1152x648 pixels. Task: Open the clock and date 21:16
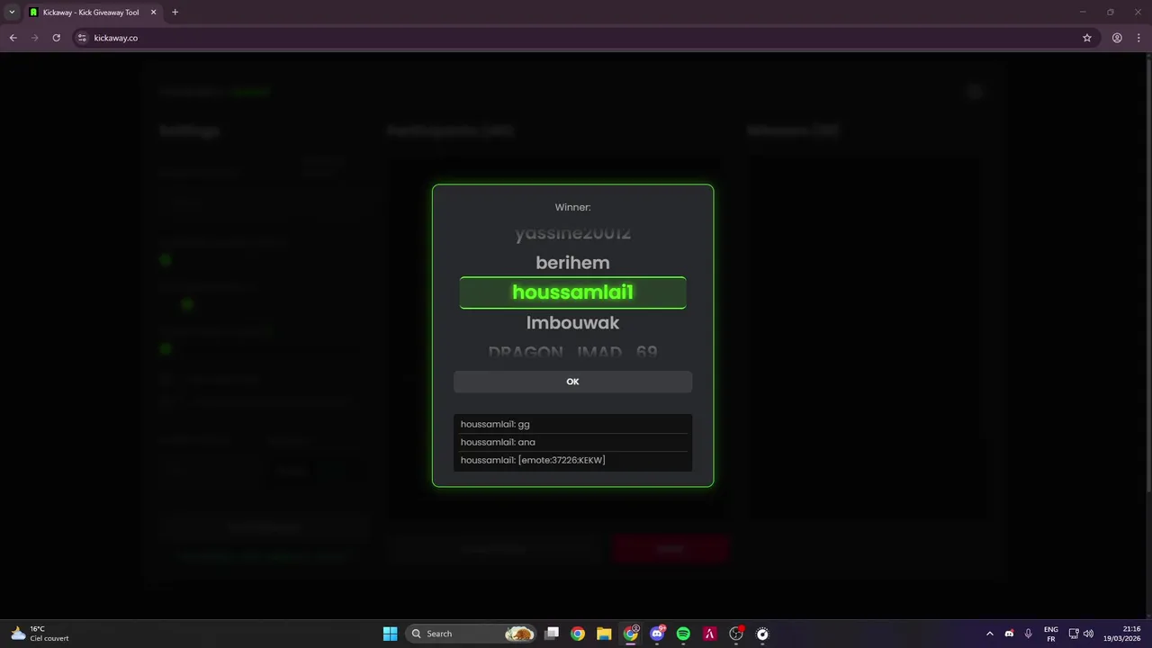pos(1123,634)
